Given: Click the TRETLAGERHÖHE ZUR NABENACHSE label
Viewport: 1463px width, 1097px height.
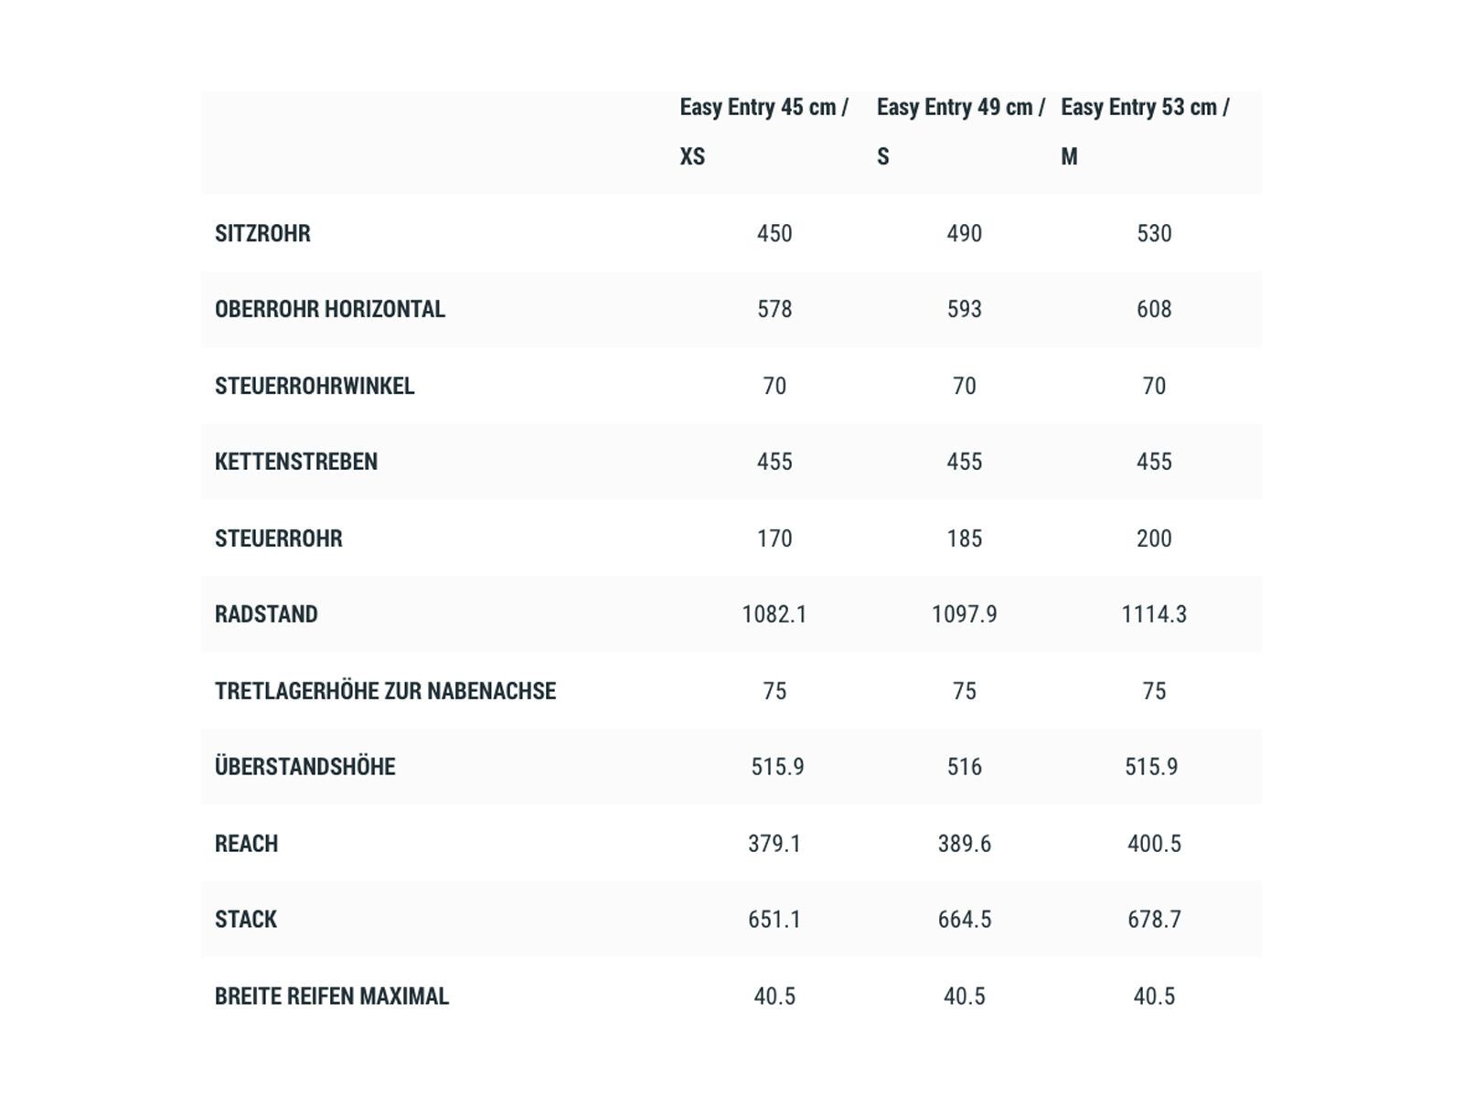Looking at the screenshot, I should coord(385,691).
